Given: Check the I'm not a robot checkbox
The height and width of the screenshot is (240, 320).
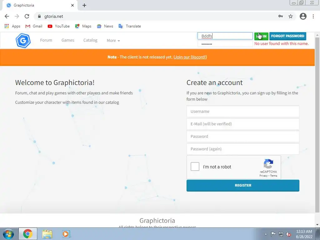Looking at the screenshot, I should click(x=195, y=167).
